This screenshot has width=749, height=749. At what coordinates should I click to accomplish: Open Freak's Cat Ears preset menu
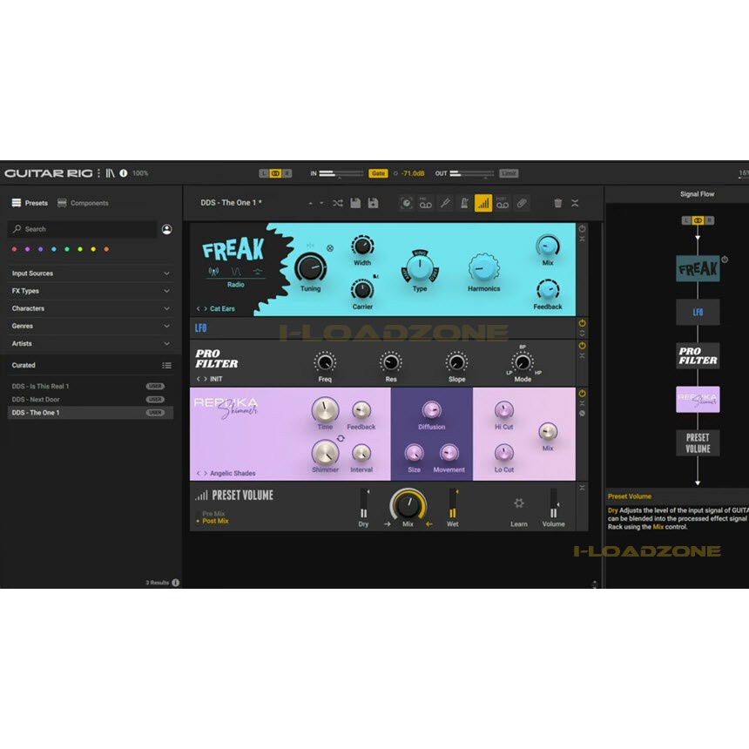pyautogui.click(x=222, y=309)
